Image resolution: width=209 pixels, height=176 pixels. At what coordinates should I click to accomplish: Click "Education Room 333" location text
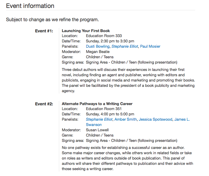point(104,36)
